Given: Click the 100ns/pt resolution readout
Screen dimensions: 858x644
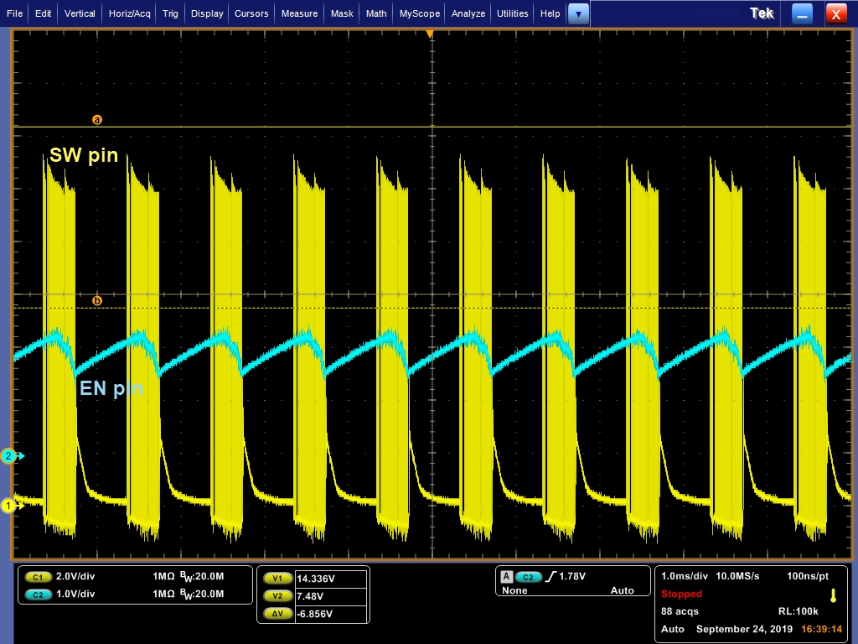Looking at the screenshot, I should (x=808, y=576).
